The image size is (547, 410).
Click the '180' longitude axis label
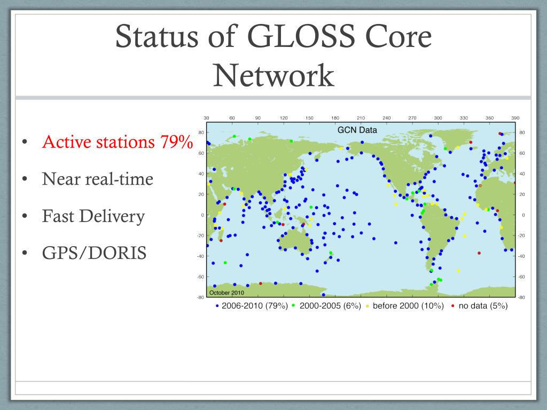coord(335,118)
